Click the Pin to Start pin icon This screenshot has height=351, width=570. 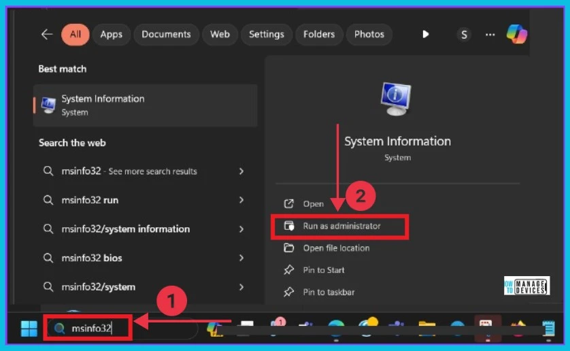click(289, 270)
